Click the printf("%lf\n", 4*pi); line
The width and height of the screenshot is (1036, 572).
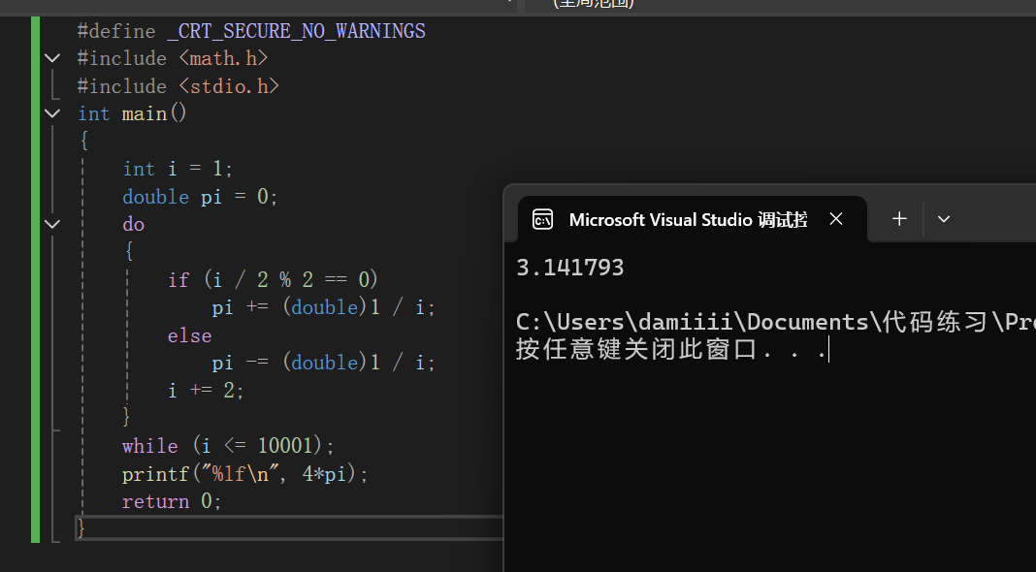pyautogui.click(x=244, y=473)
